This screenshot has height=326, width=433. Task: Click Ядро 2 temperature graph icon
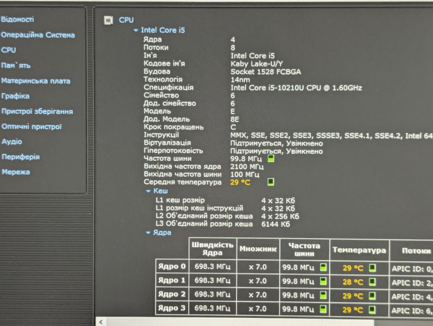click(x=372, y=296)
